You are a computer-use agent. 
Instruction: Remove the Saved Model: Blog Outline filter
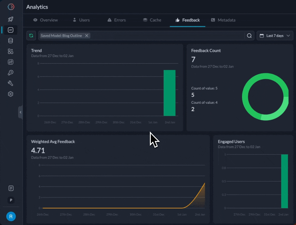pos(87,36)
